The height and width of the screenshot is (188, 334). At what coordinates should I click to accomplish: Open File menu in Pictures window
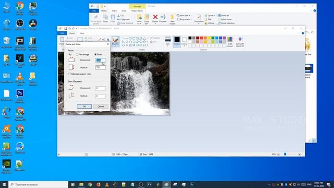click(x=94, y=10)
